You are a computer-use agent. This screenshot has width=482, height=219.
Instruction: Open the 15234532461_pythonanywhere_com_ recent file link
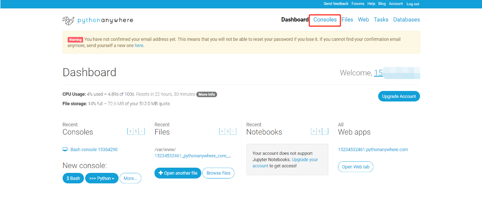(x=193, y=156)
